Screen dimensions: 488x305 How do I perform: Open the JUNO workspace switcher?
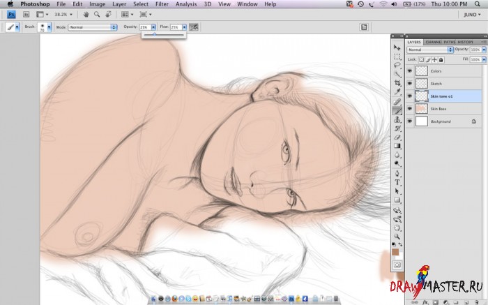472,15
